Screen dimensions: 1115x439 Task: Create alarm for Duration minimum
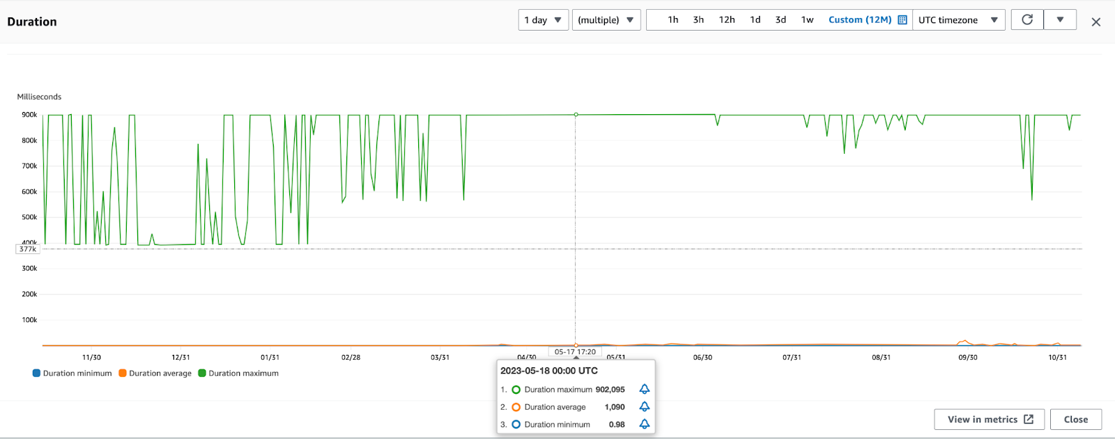point(645,424)
